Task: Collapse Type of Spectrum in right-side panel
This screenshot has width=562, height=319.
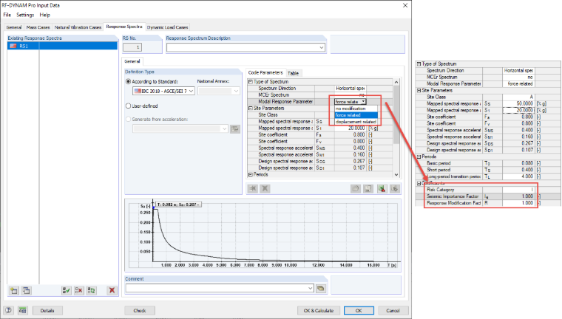Action: 419,64
